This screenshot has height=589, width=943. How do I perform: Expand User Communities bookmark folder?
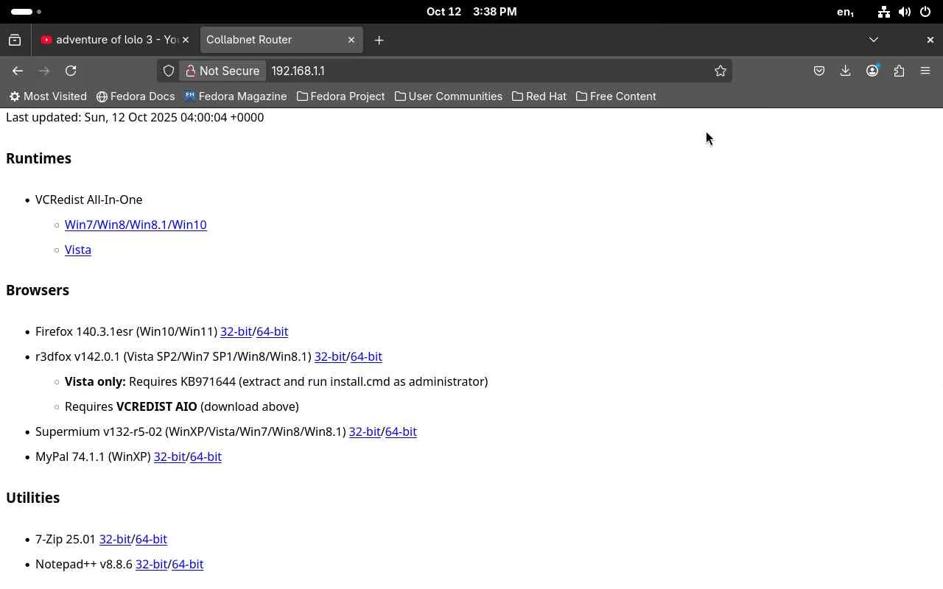pyautogui.click(x=448, y=96)
